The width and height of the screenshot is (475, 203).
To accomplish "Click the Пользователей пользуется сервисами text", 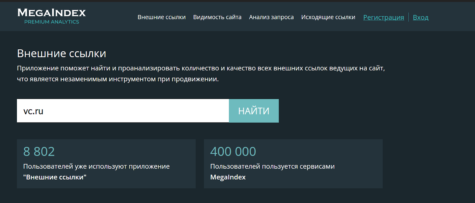I will tap(272, 166).
